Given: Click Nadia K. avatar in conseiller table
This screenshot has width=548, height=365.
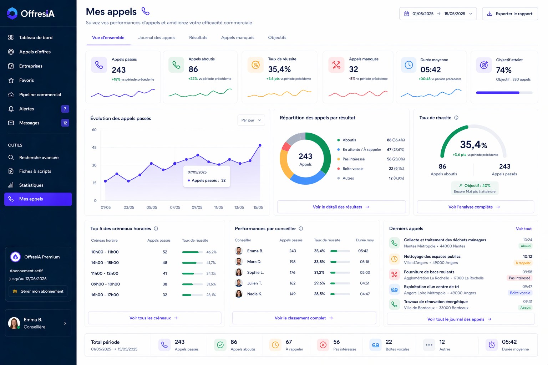Looking at the screenshot, I should (x=239, y=294).
